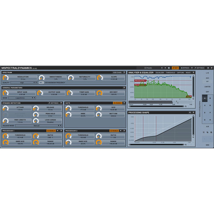Open Spectrum section help question mark
This screenshot has width=214, height=214.
coord(124,72)
